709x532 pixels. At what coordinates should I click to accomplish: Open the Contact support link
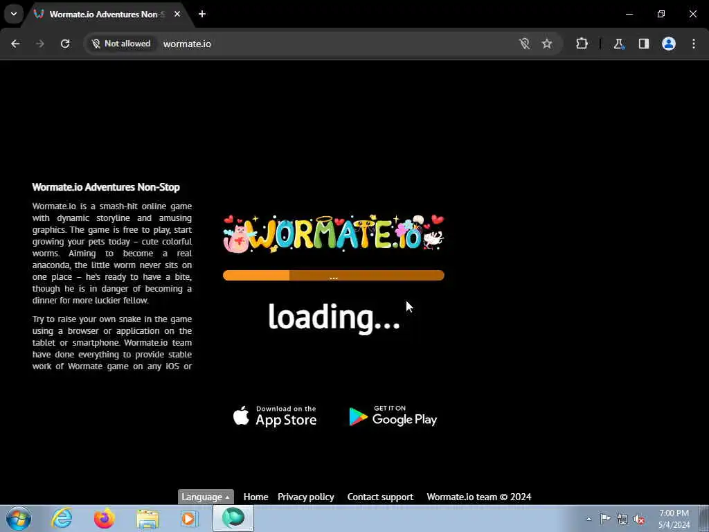click(x=380, y=497)
